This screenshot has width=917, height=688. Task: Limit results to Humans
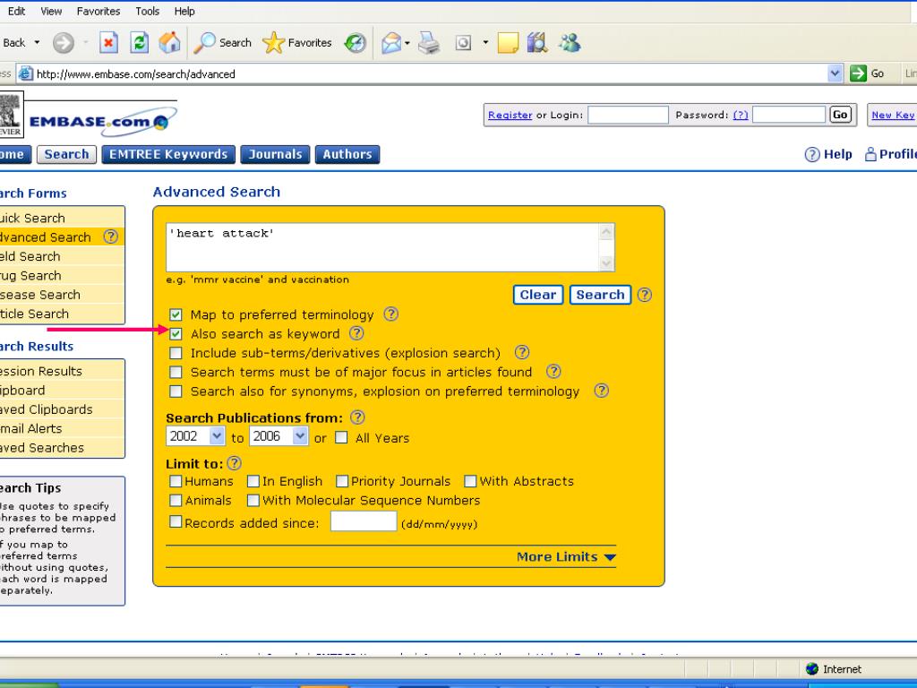(176, 481)
